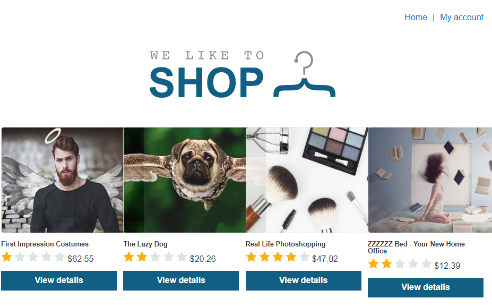Click the $47.02 price label
The width and height of the screenshot is (492, 307).
[x=325, y=259]
